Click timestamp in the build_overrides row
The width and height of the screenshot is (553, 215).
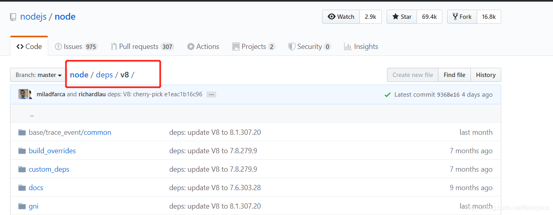click(471, 151)
